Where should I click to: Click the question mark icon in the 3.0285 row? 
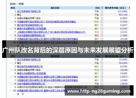point(102,73)
